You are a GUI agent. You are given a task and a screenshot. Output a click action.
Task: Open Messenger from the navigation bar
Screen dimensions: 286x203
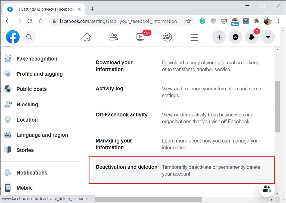(235, 37)
